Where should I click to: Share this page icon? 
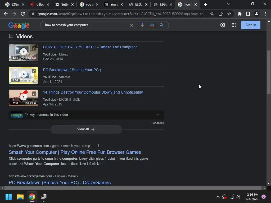click(x=220, y=14)
